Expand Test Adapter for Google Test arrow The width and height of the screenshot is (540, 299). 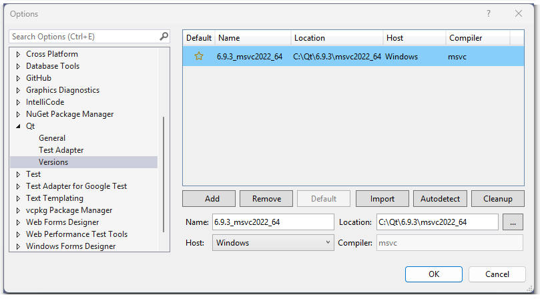click(x=18, y=186)
